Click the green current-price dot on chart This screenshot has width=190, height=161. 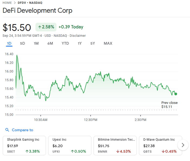(x=176, y=94)
